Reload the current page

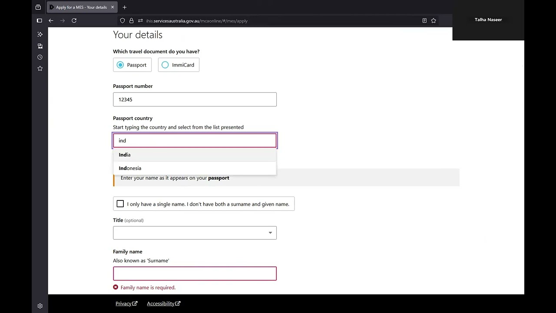click(x=74, y=20)
